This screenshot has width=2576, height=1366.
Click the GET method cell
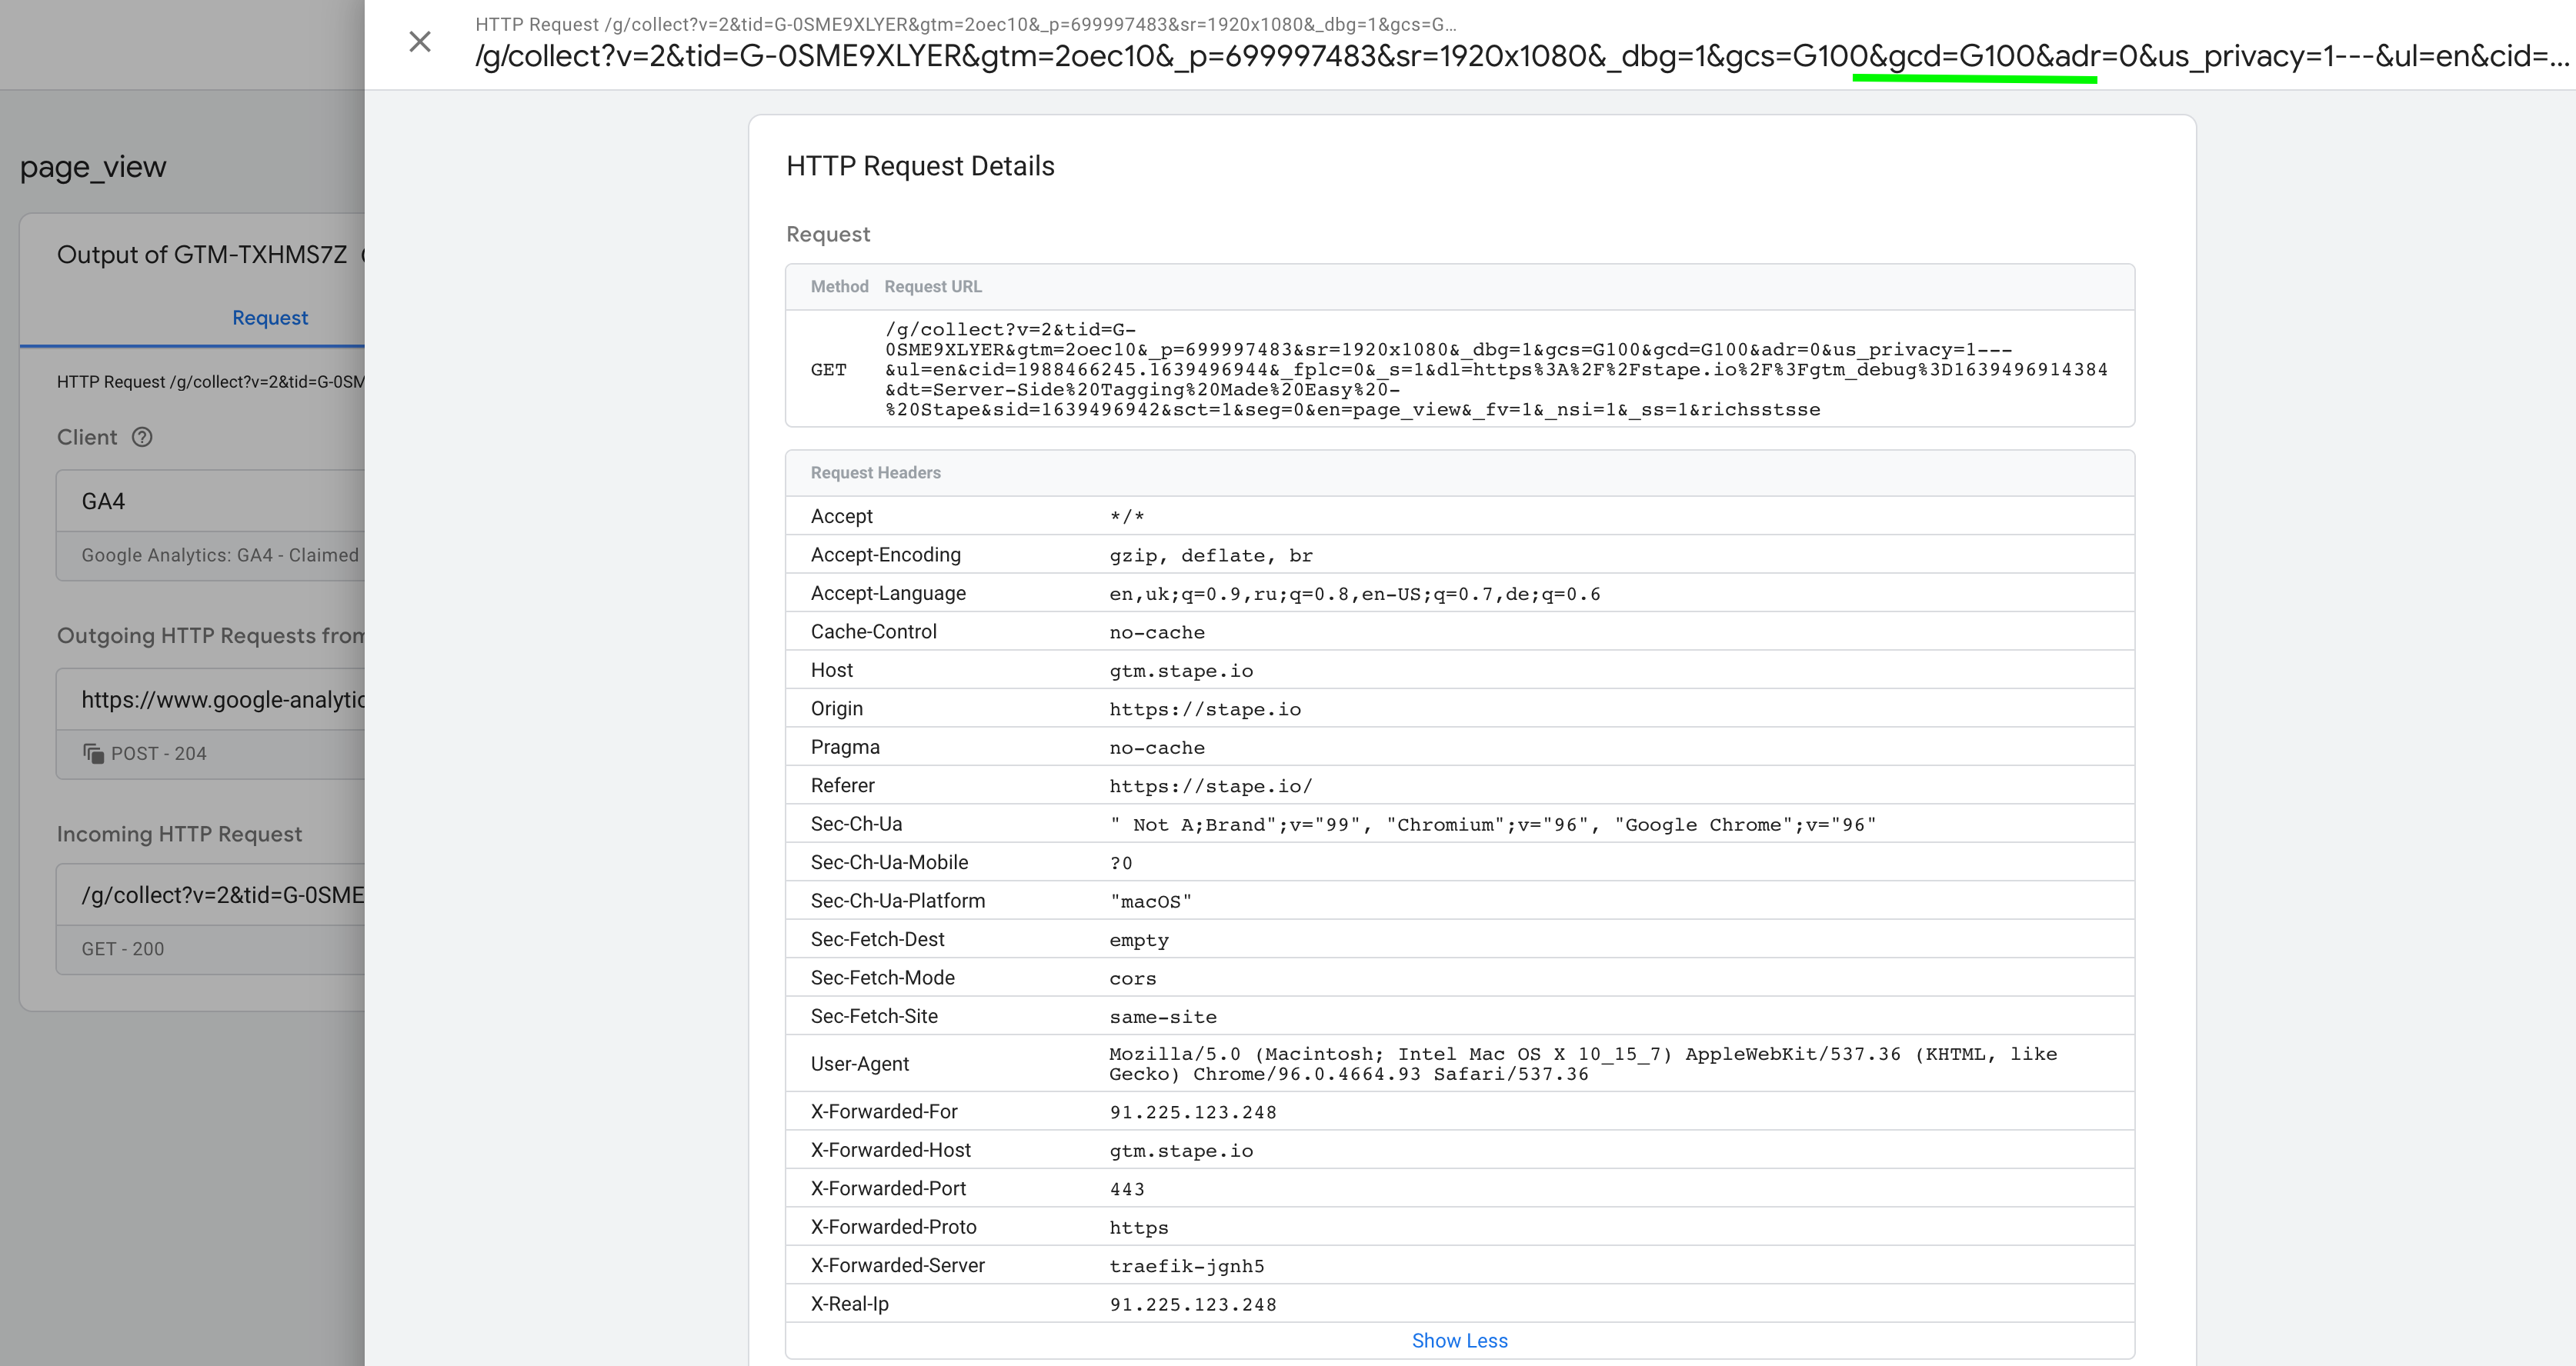(828, 370)
